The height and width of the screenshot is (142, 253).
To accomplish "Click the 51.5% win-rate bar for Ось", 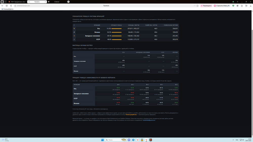I will click(116, 29).
